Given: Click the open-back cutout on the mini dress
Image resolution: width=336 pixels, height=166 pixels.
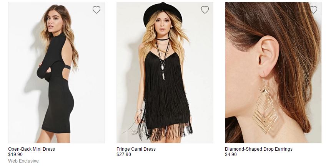Looking at the screenshot, I should pyautogui.click(x=63, y=58).
